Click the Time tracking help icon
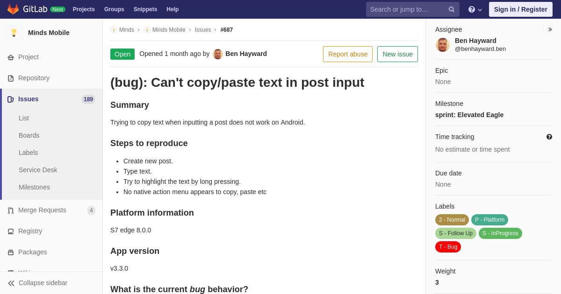The height and width of the screenshot is (294, 561). (x=549, y=137)
